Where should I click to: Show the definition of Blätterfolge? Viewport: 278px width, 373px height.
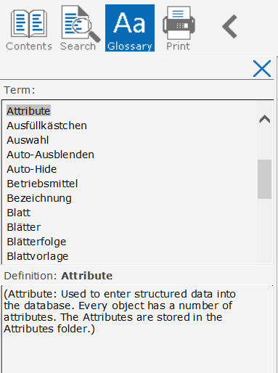click(36, 242)
